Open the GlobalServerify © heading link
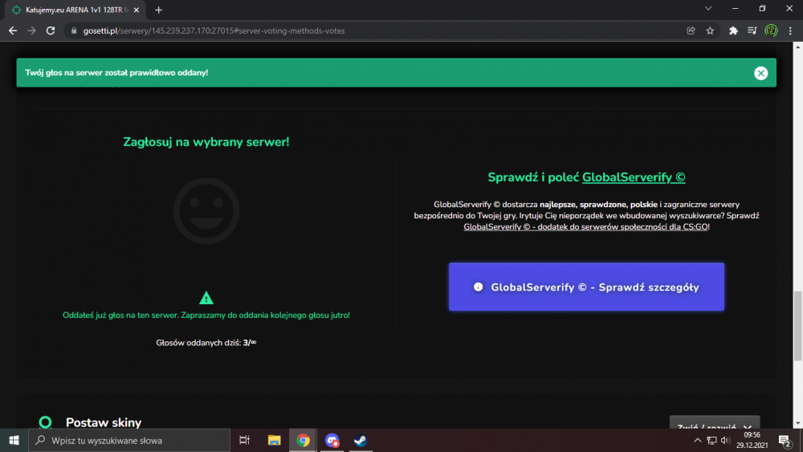The width and height of the screenshot is (803, 452). point(634,177)
